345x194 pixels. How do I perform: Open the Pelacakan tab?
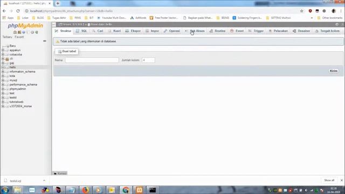click(x=278, y=31)
